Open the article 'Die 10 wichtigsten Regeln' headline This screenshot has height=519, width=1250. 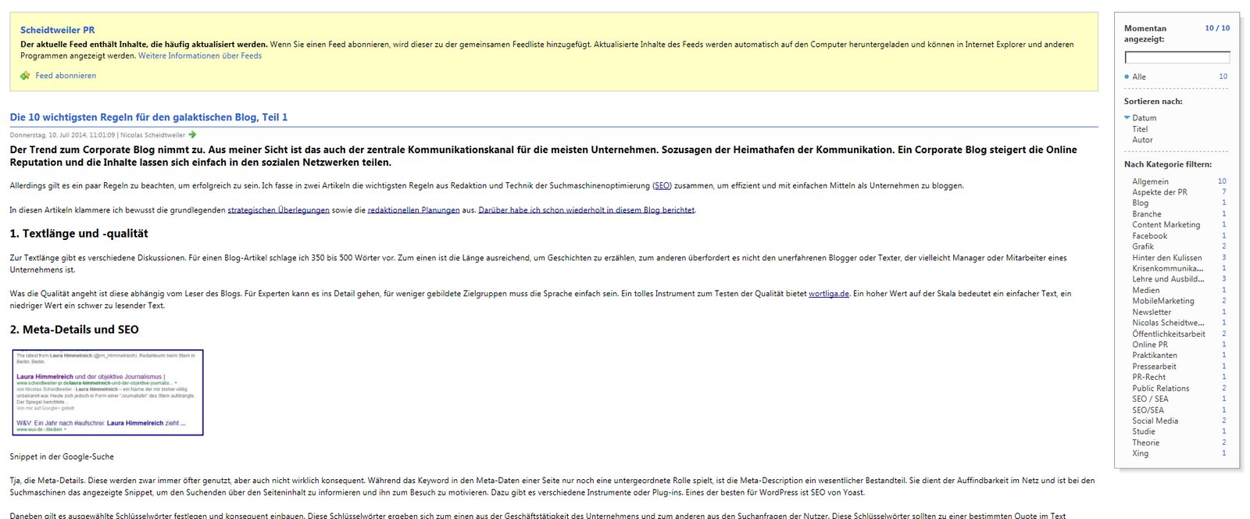148,117
